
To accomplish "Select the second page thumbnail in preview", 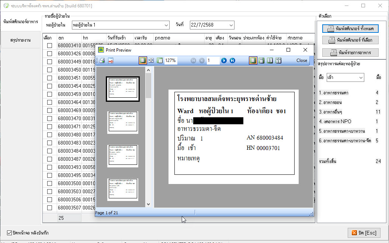I will [x=123, y=122].
